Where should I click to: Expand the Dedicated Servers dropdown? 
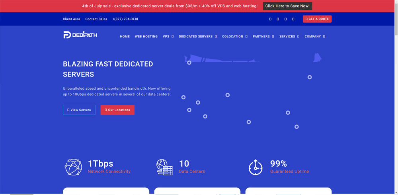pos(198,36)
